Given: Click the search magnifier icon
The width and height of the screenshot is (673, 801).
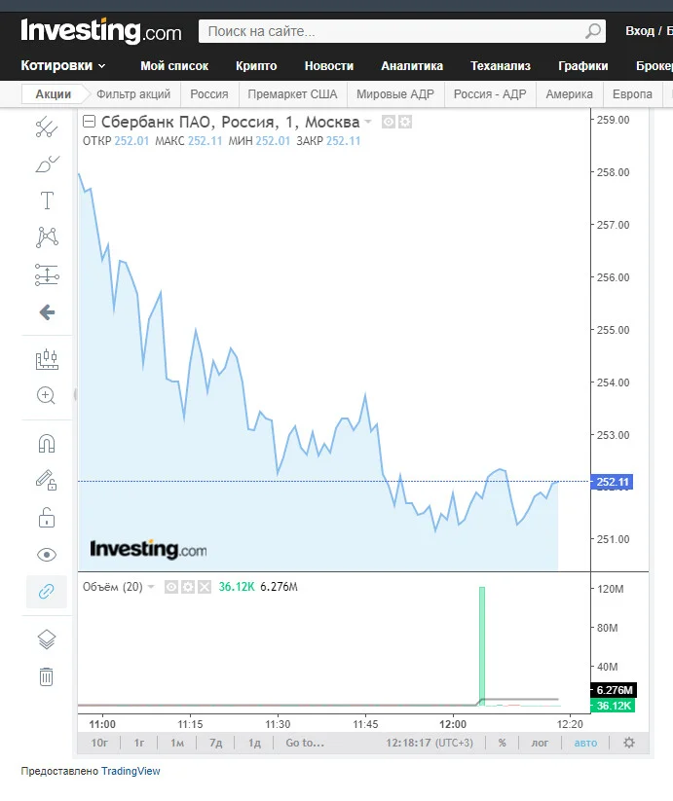Looking at the screenshot, I should [593, 31].
